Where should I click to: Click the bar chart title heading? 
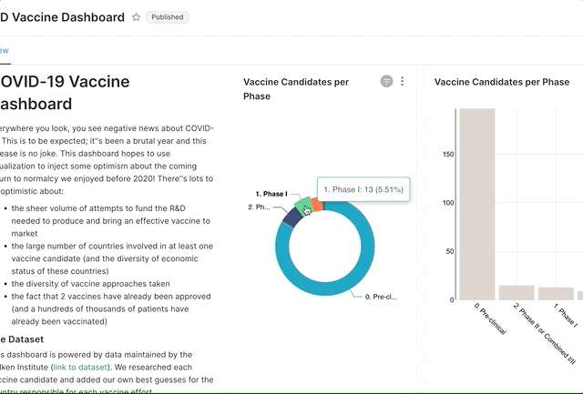502,82
